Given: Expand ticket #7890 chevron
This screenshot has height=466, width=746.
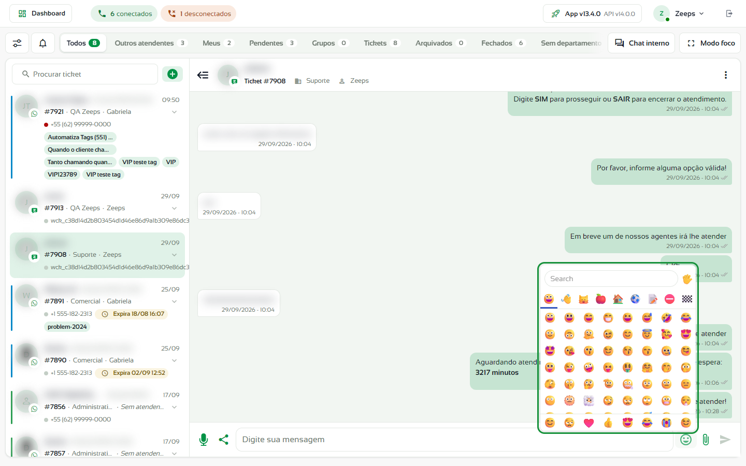Looking at the screenshot, I should pyautogui.click(x=174, y=360).
